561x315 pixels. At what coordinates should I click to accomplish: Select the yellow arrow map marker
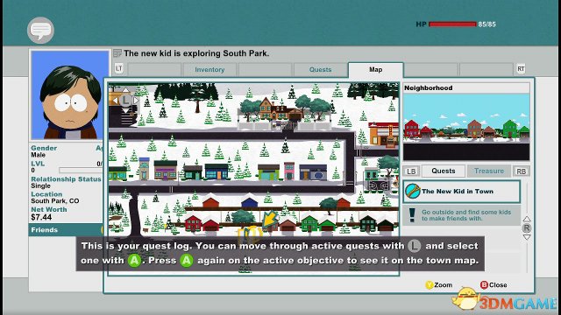coord(269,219)
